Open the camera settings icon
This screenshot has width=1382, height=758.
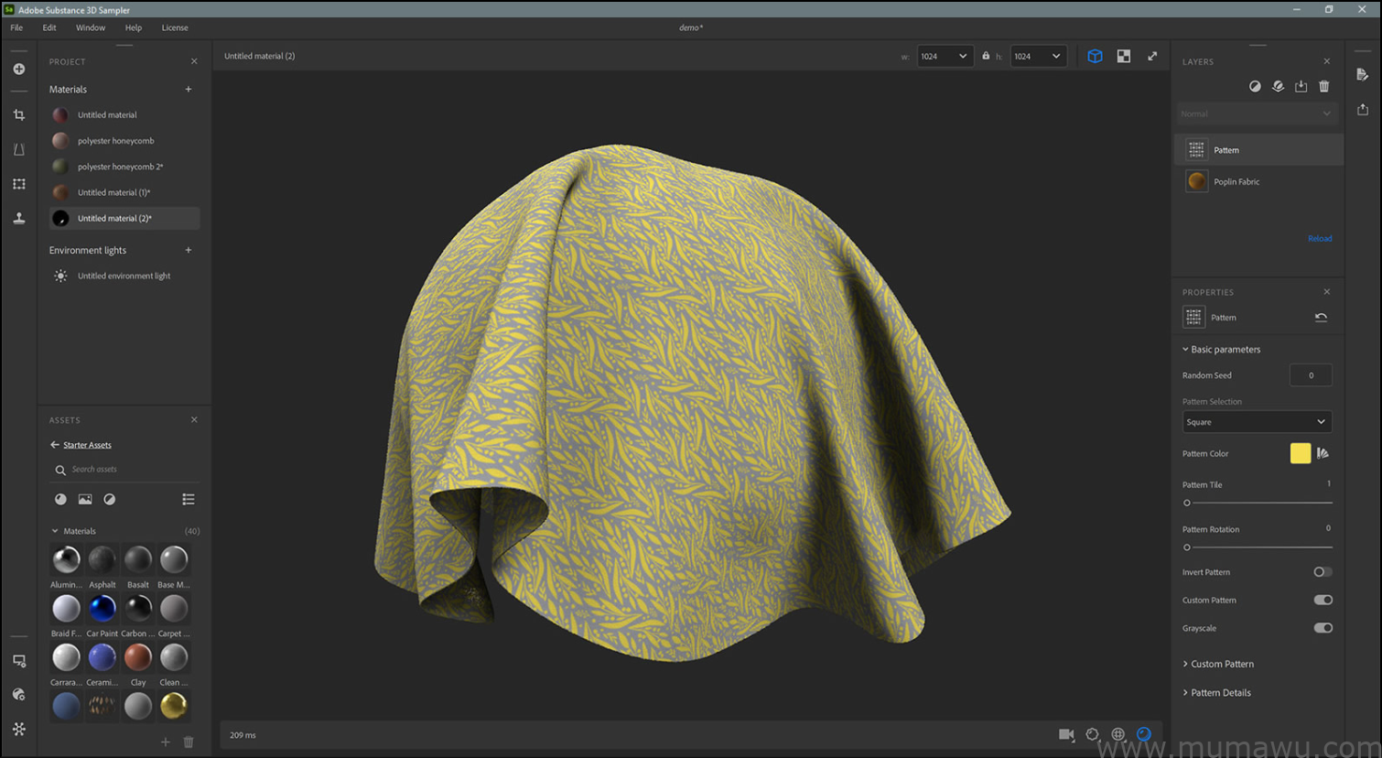pos(1066,734)
